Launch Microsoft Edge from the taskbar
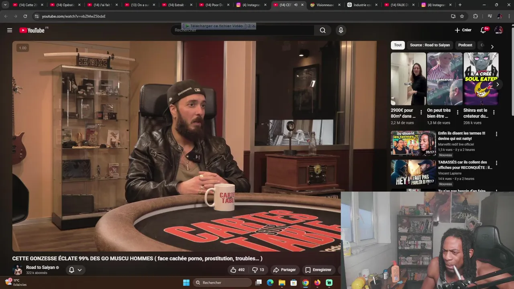Viewport: 514px width, 289px height. point(270,283)
